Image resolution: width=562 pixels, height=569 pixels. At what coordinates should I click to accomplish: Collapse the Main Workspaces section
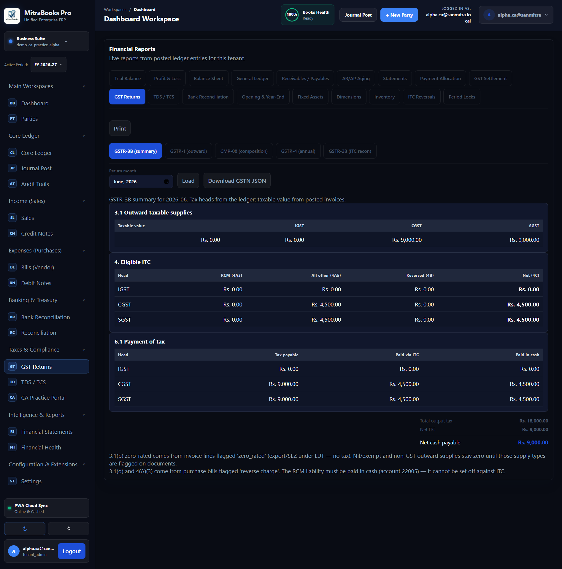tap(47, 86)
